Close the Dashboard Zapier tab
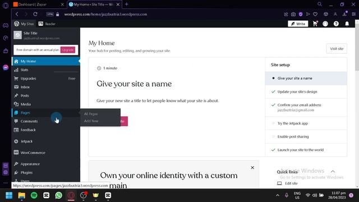 tap(62, 4)
